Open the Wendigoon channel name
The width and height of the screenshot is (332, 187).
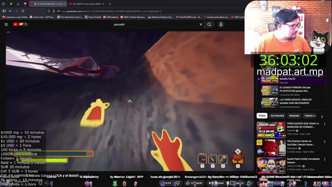pos(293,148)
